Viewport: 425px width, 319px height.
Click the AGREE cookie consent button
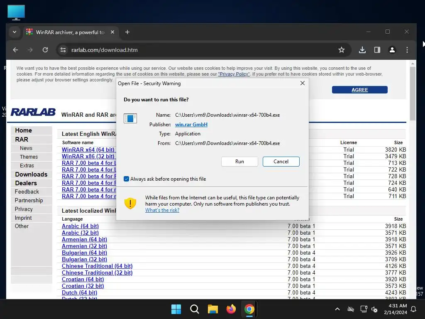click(360, 90)
